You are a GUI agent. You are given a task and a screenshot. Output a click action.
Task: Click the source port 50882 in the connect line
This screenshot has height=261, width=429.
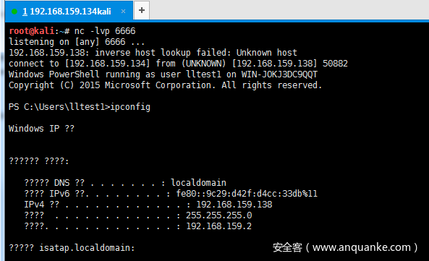click(335, 64)
